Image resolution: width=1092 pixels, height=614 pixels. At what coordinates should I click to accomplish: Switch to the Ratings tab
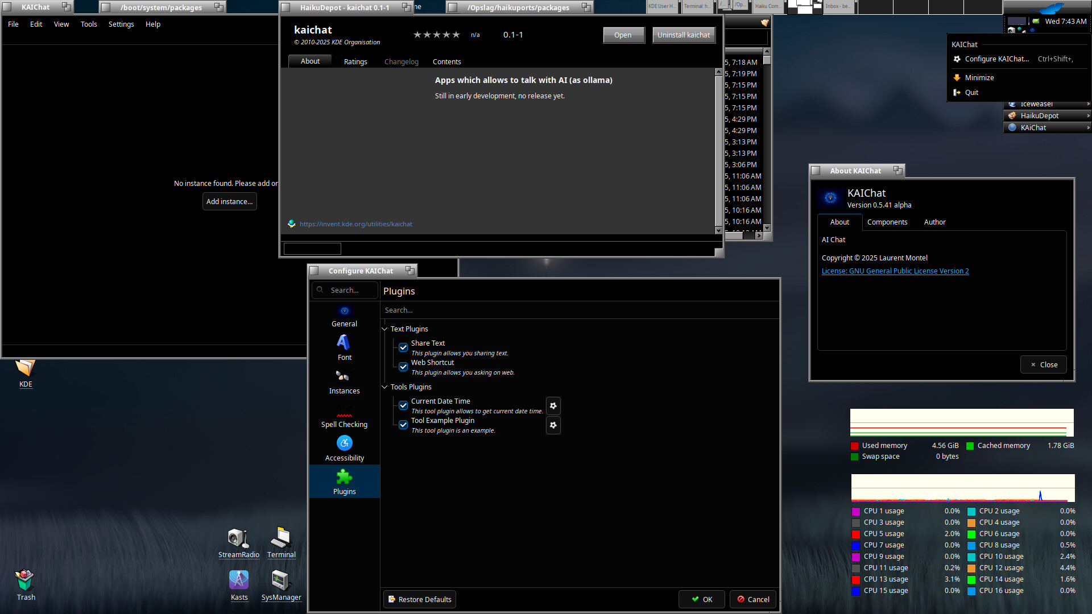pyautogui.click(x=355, y=61)
